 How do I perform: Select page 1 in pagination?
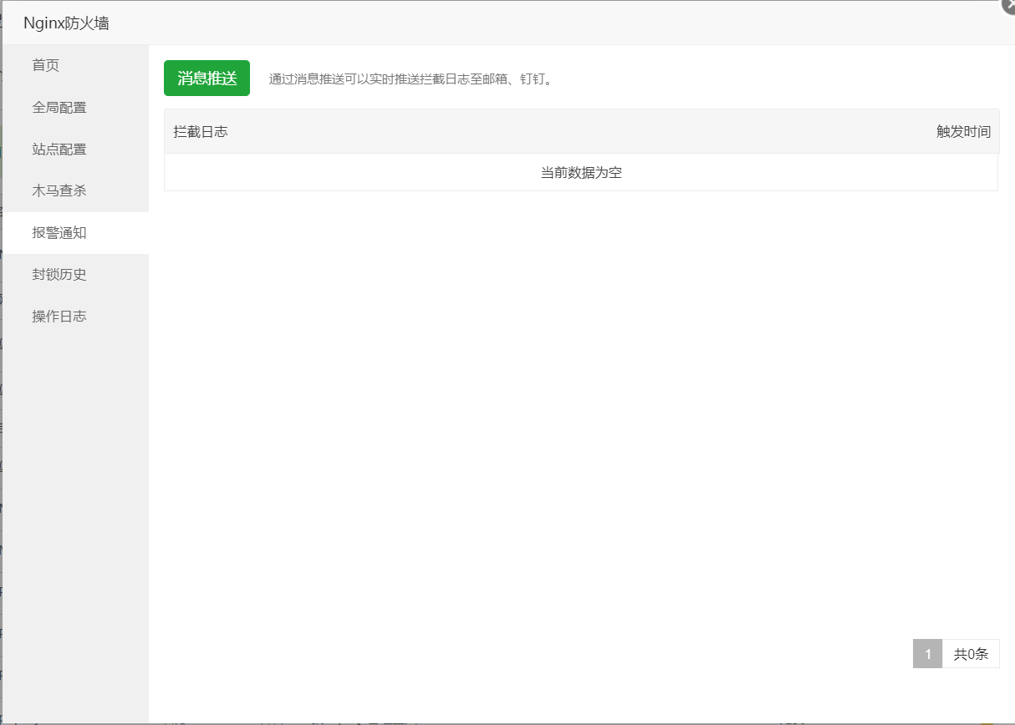927,654
